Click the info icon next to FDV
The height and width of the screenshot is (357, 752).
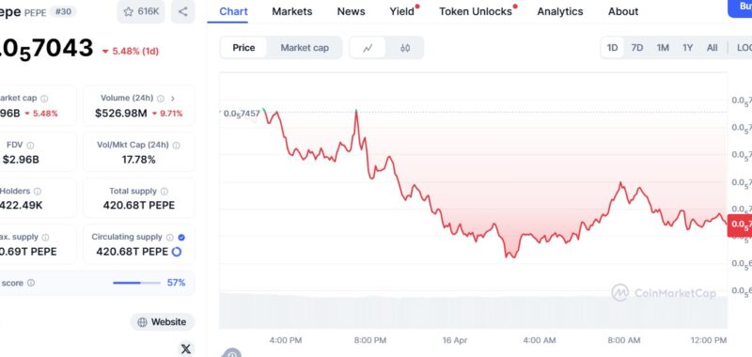pyautogui.click(x=30, y=146)
